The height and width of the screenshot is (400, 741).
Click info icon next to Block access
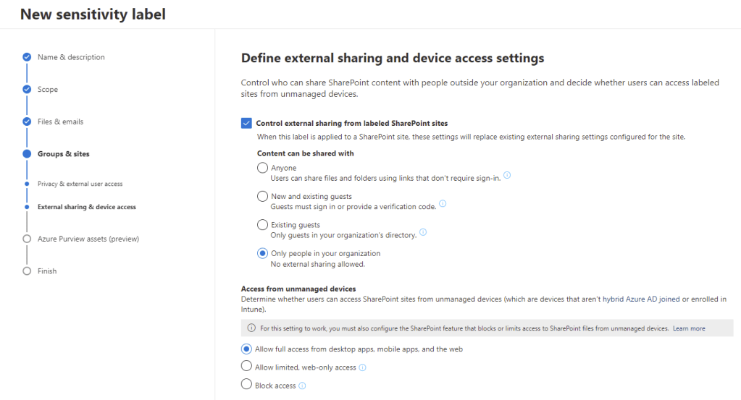pyautogui.click(x=303, y=386)
